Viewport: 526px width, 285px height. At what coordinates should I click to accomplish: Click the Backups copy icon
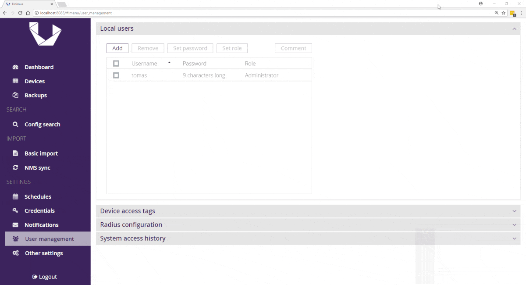click(15, 95)
